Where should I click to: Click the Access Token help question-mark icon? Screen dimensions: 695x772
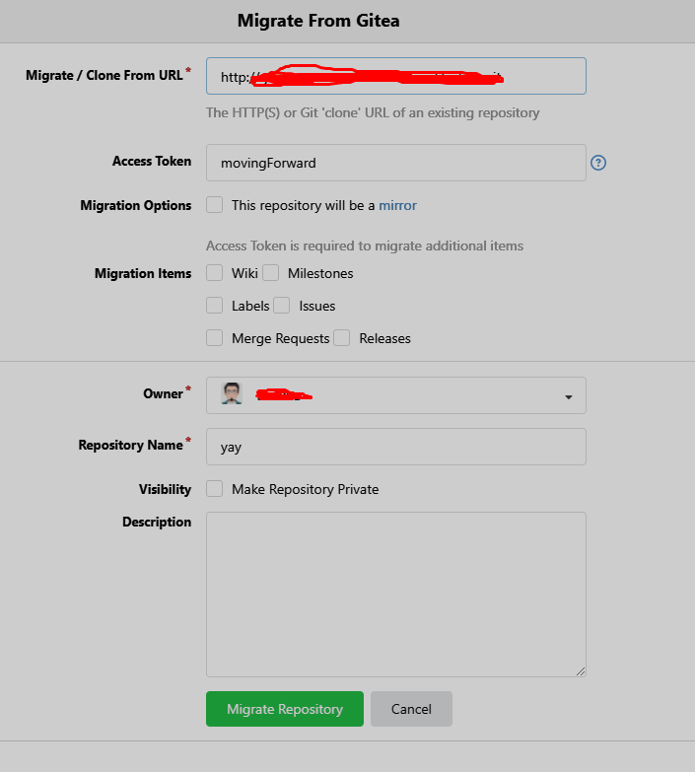(x=598, y=163)
